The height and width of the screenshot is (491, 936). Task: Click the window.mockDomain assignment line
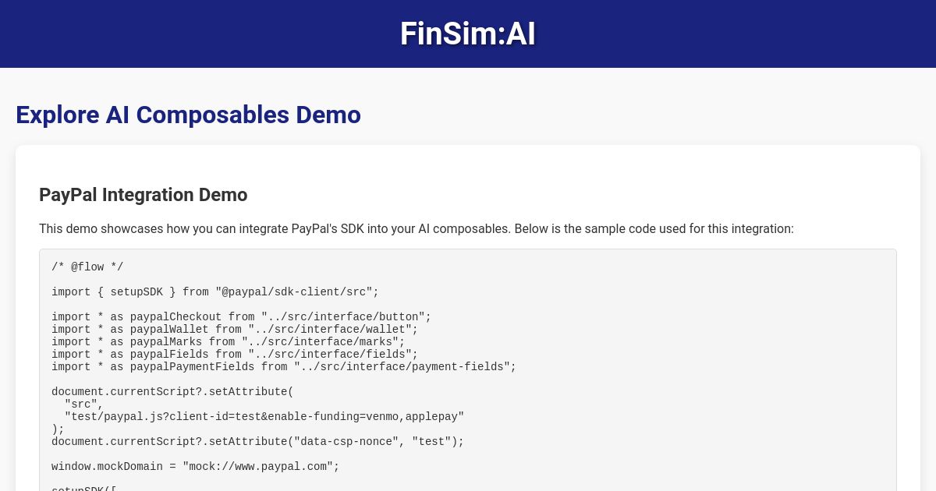196,467
